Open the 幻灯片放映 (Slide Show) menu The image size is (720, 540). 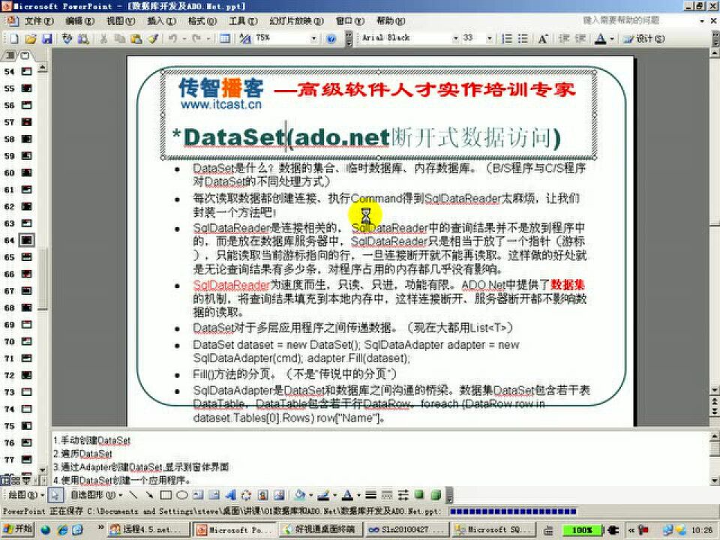pyautogui.click(x=297, y=21)
